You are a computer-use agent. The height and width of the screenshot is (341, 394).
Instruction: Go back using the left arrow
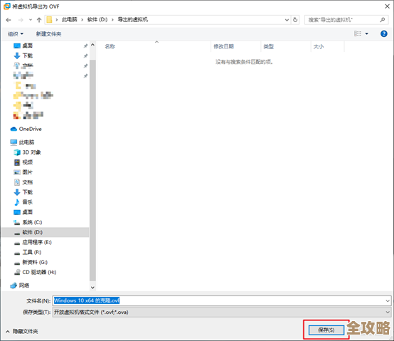click(9, 20)
